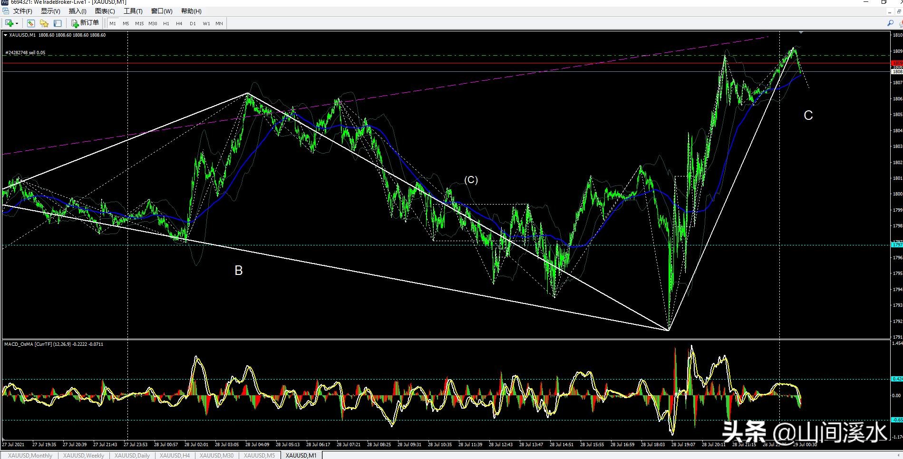Open the 插入(I) menu
Viewport: 903px width, 459px height.
click(78, 11)
